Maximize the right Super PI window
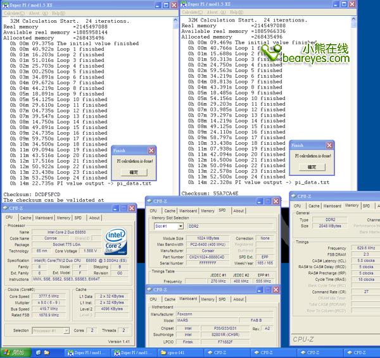The height and width of the screenshot is (358, 380). (x=344, y=4)
